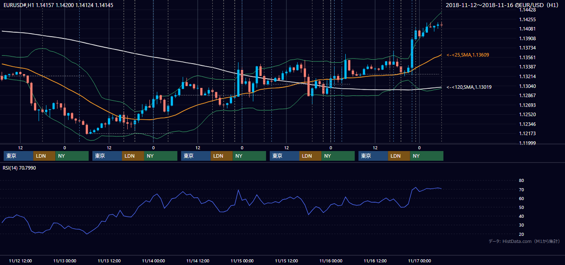Click the 11/16 00:00 date label
Screen dimensions: 565x265
pos(331,261)
